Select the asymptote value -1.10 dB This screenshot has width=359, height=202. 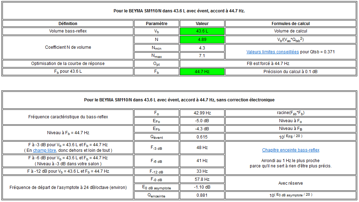[x=202, y=187]
